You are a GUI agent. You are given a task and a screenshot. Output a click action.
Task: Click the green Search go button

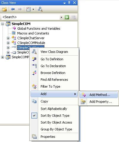tap(67, 17)
